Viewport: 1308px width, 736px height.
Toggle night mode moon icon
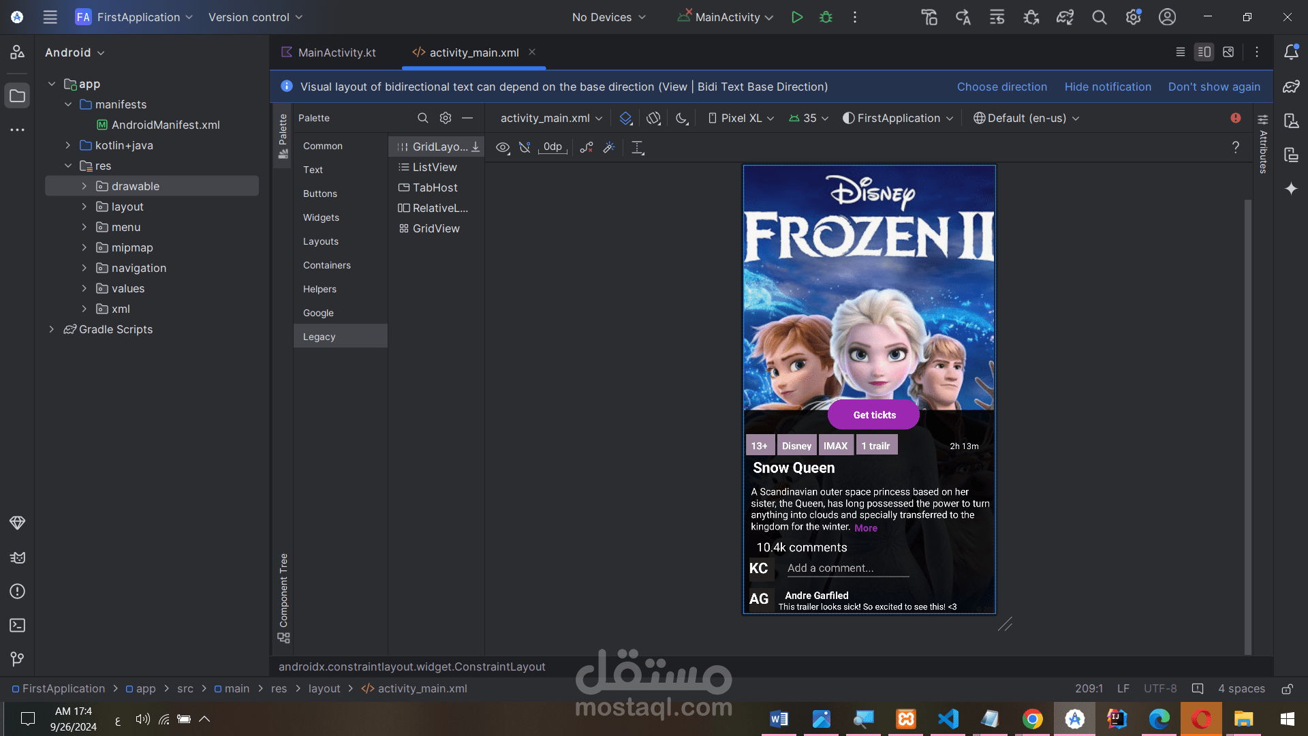coord(681,118)
